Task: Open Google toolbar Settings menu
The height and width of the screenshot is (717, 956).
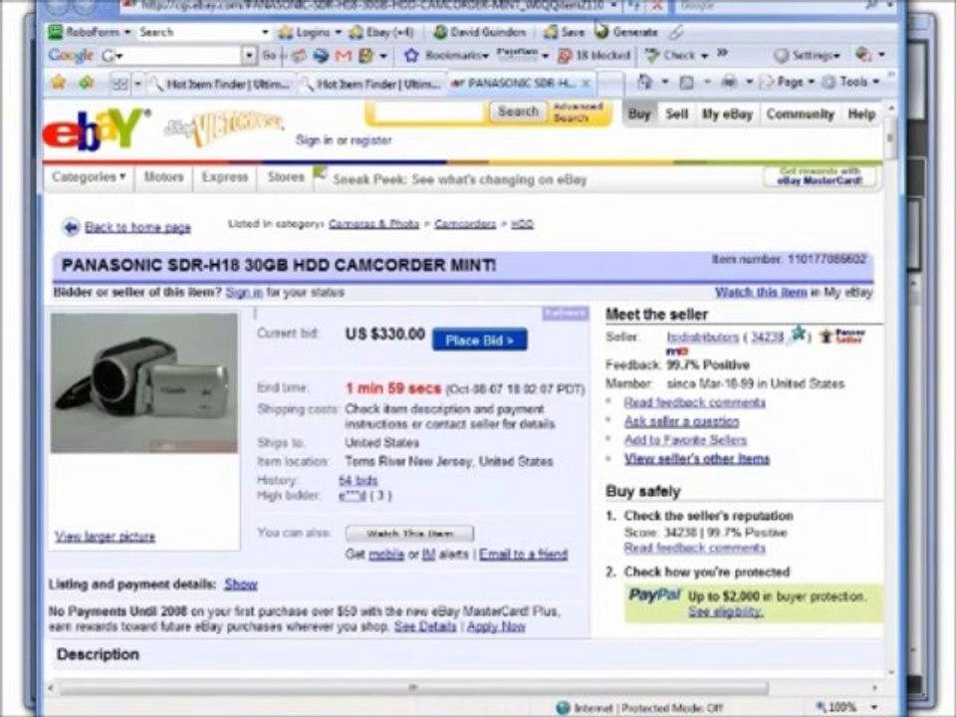Action: tap(808, 56)
